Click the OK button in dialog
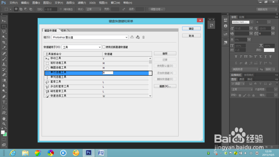This screenshot has height=157, width=279. click(191, 28)
